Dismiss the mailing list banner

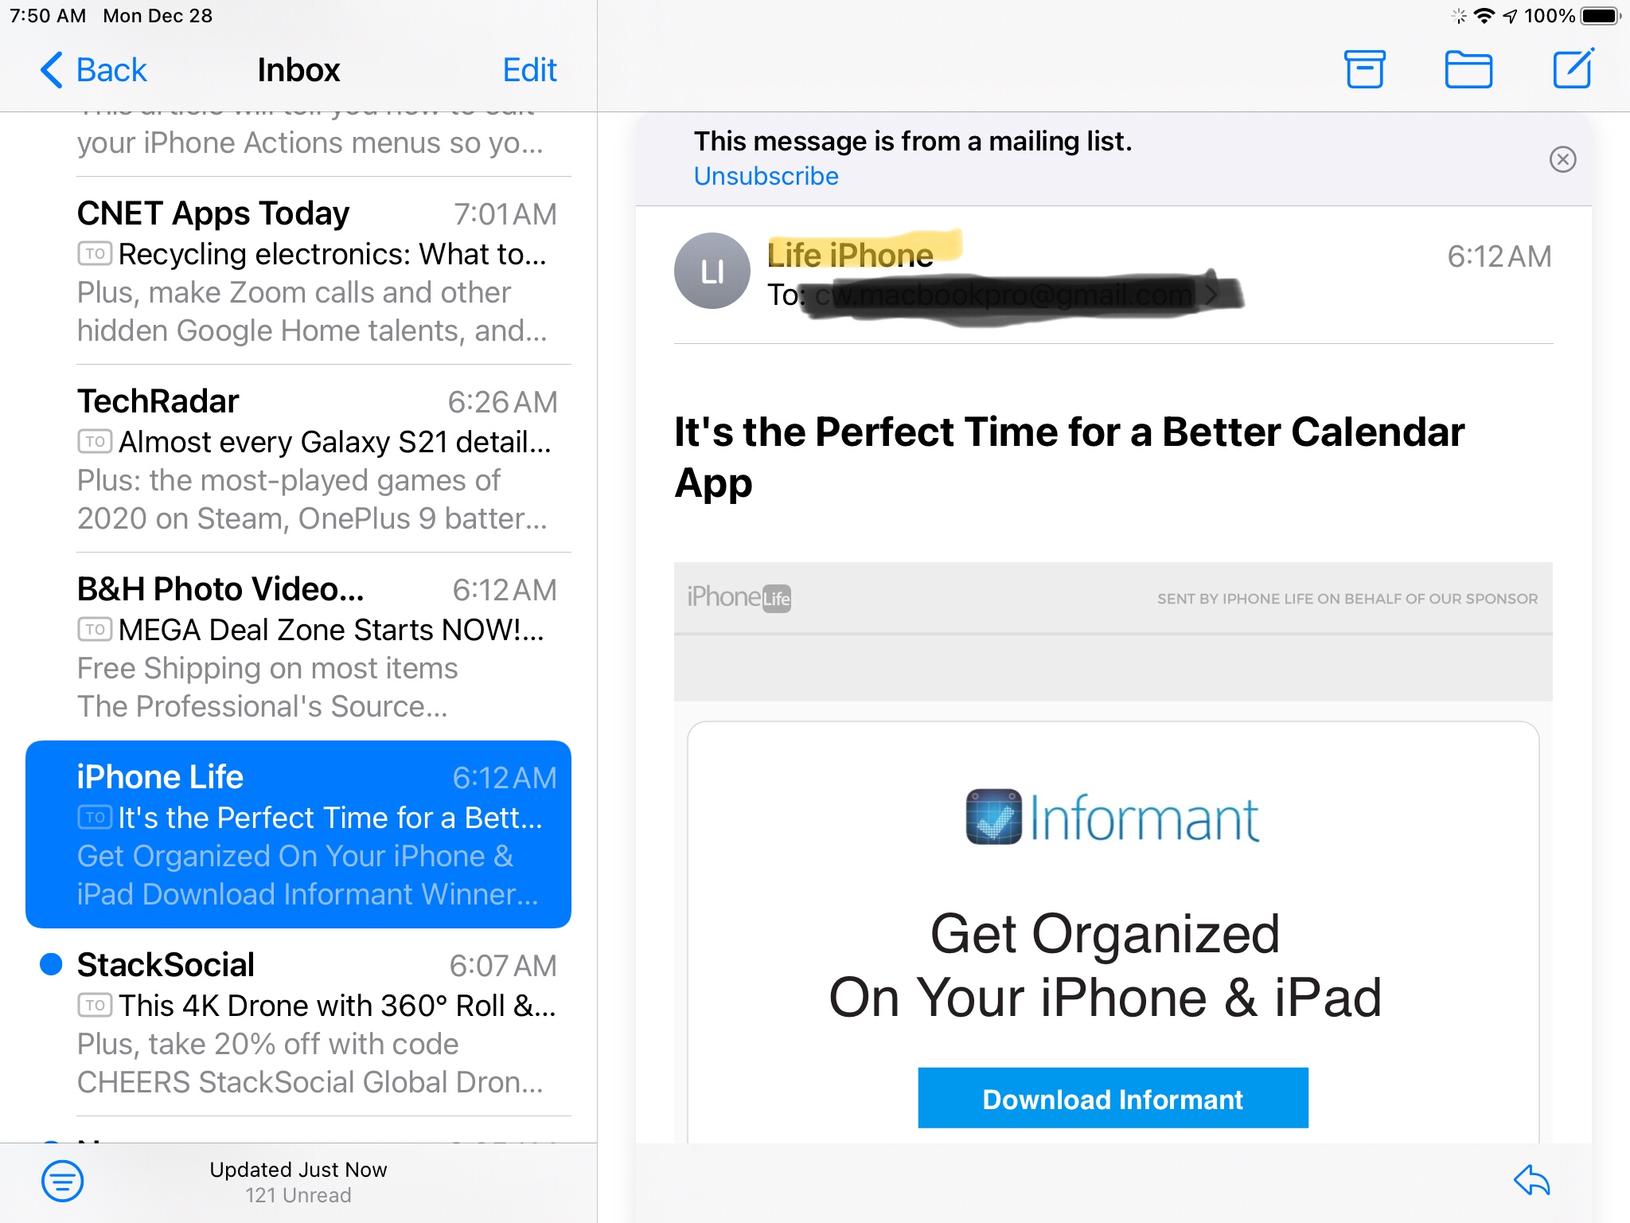[x=1562, y=159]
